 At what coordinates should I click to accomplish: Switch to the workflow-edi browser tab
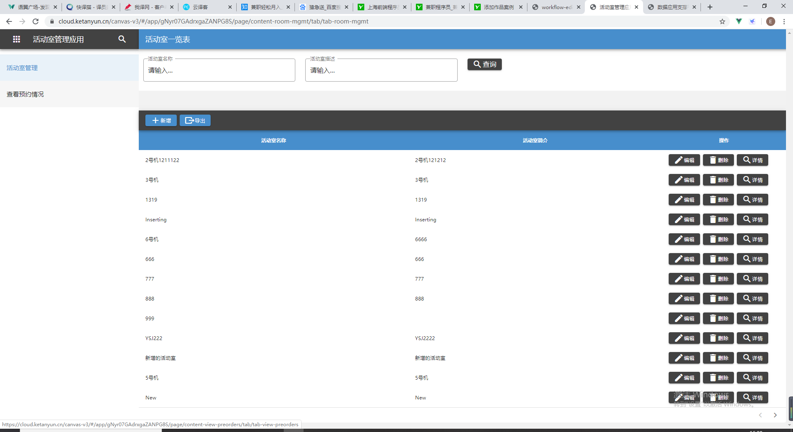click(556, 7)
